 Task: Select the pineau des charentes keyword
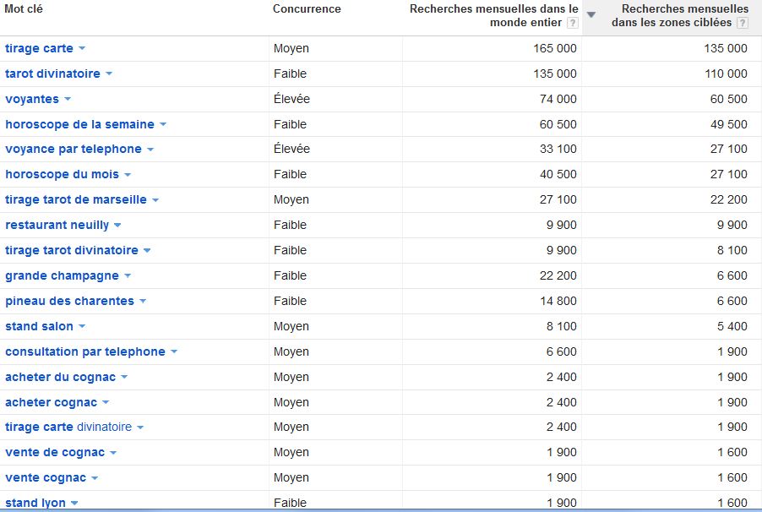69,301
